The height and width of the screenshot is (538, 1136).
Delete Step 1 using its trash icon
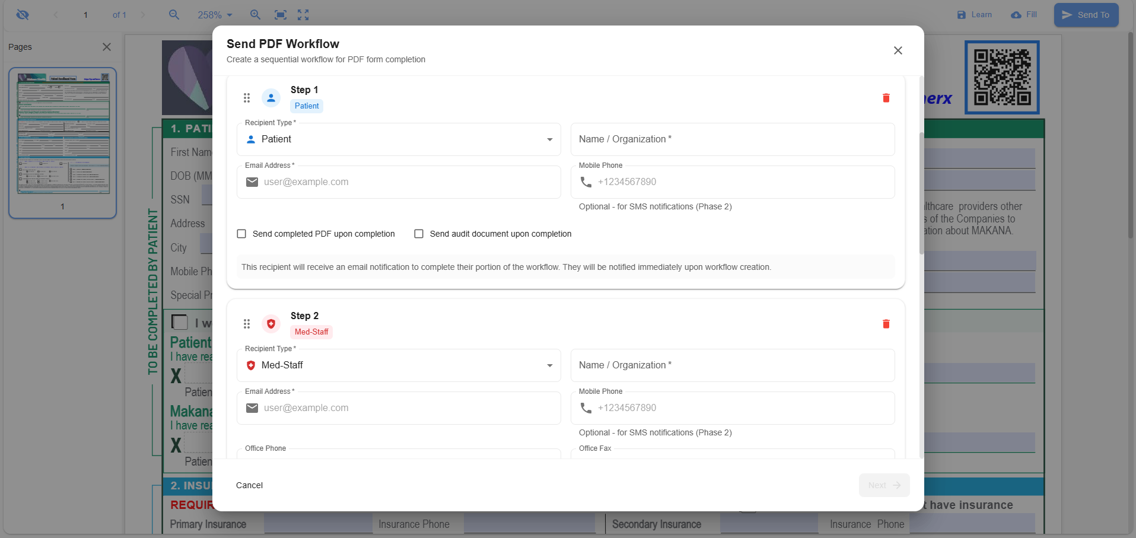pos(886,98)
